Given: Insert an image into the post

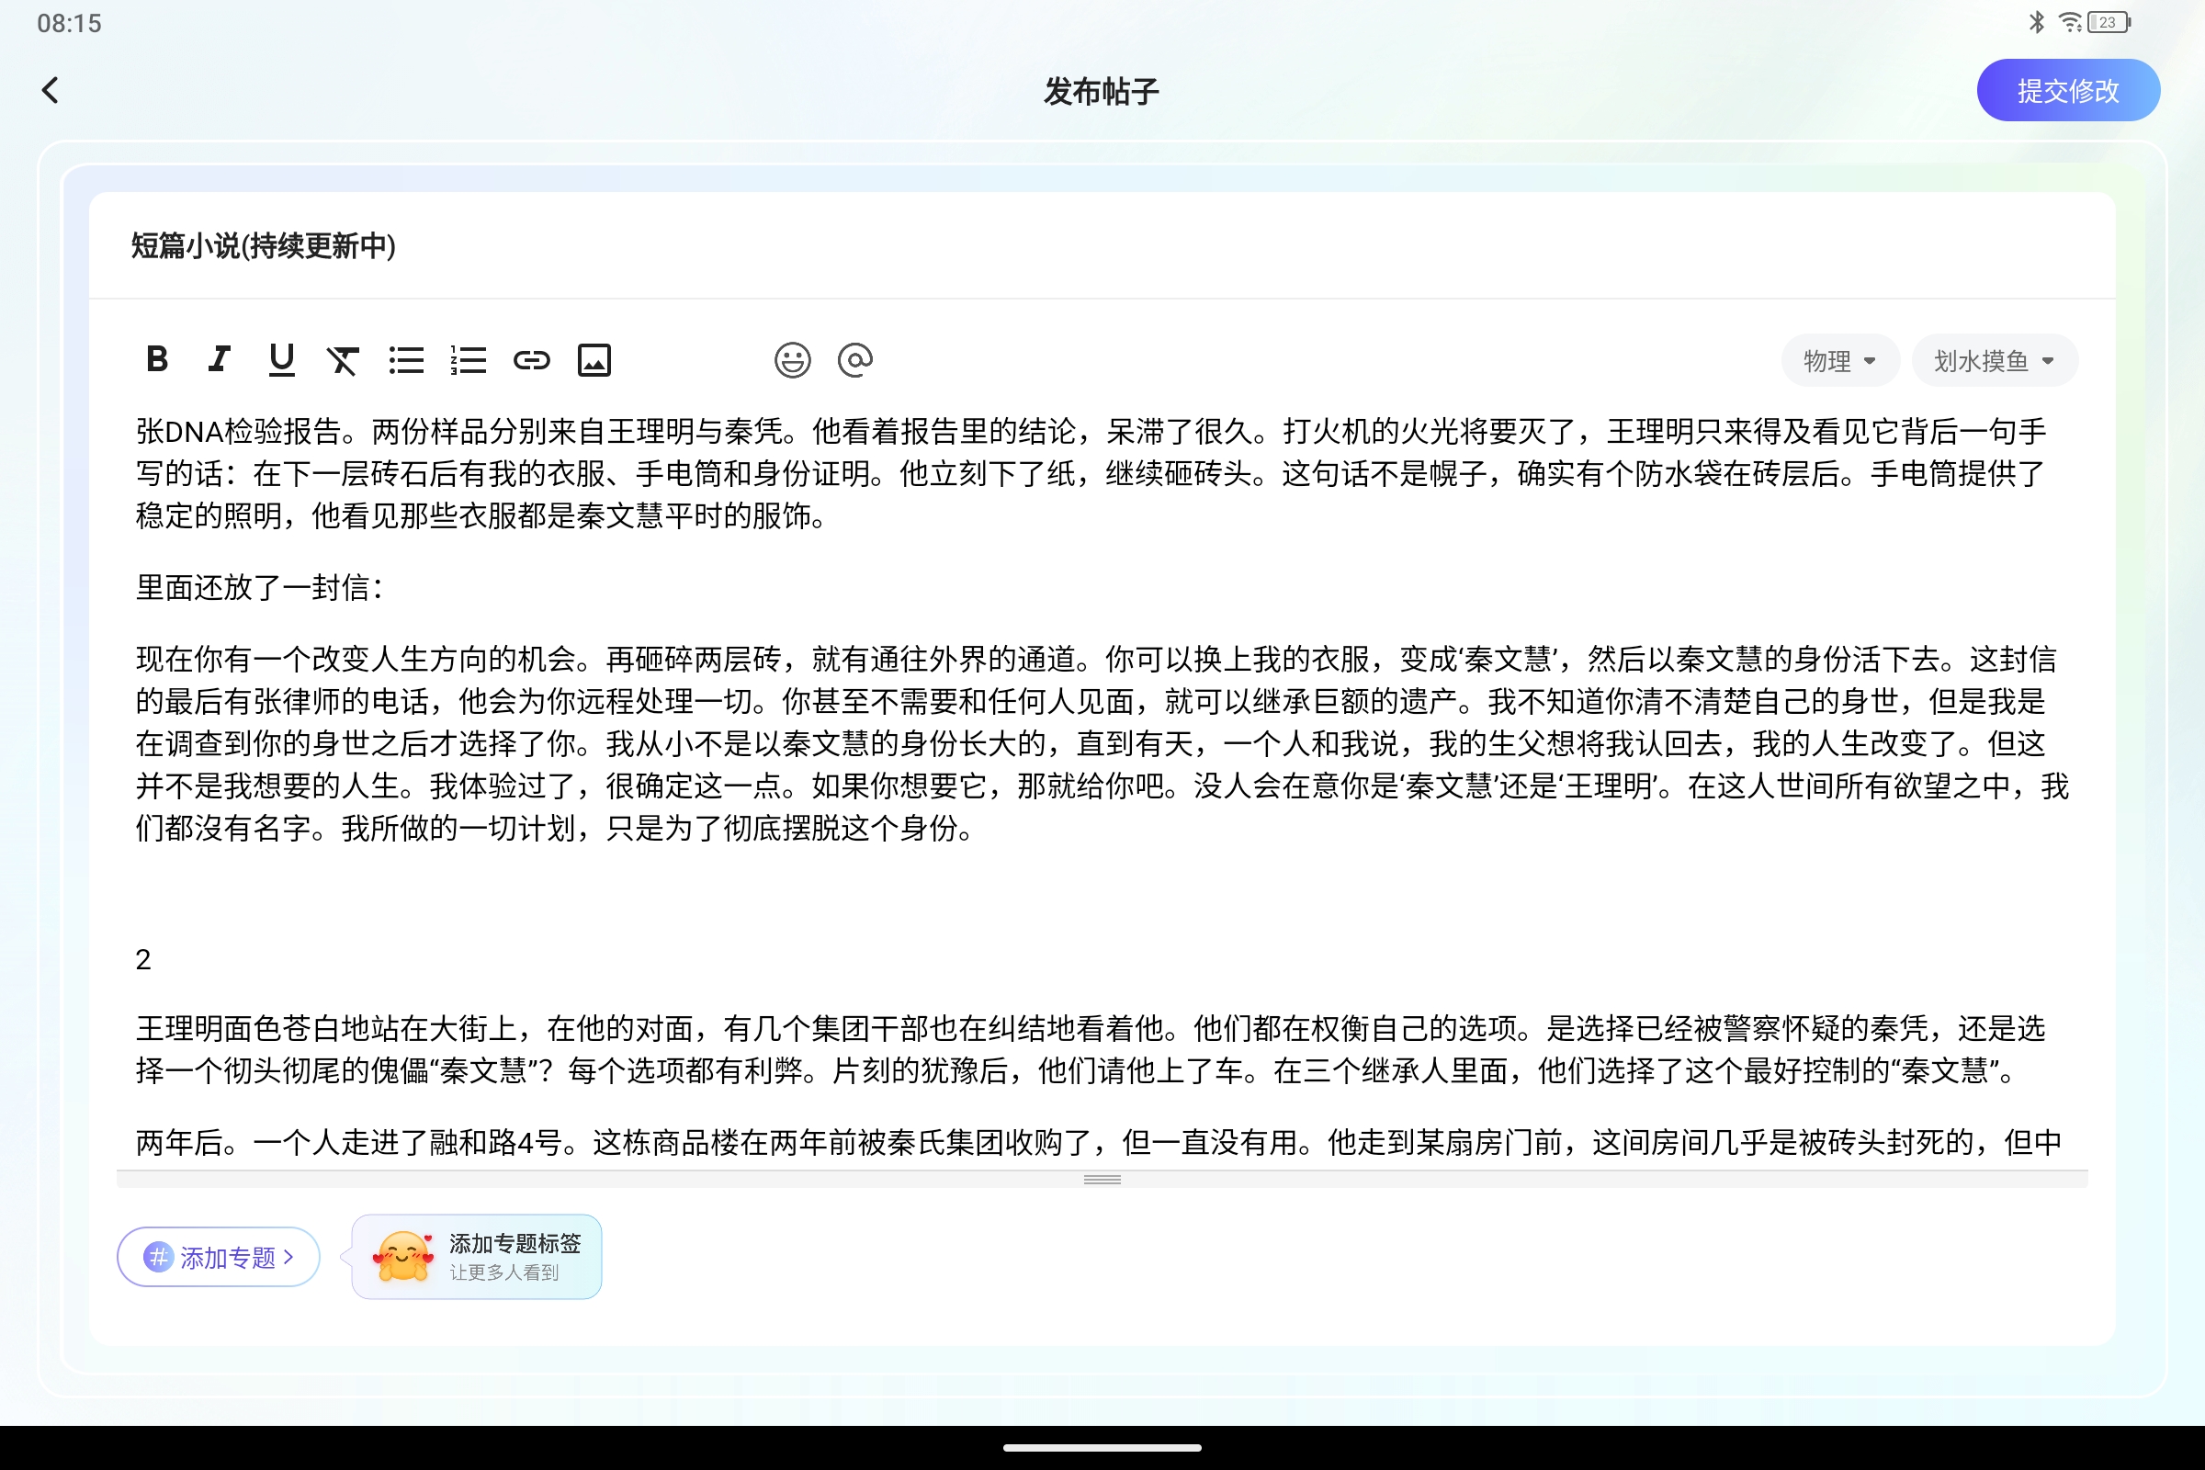Looking at the screenshot, I should (x=594, y=359).
